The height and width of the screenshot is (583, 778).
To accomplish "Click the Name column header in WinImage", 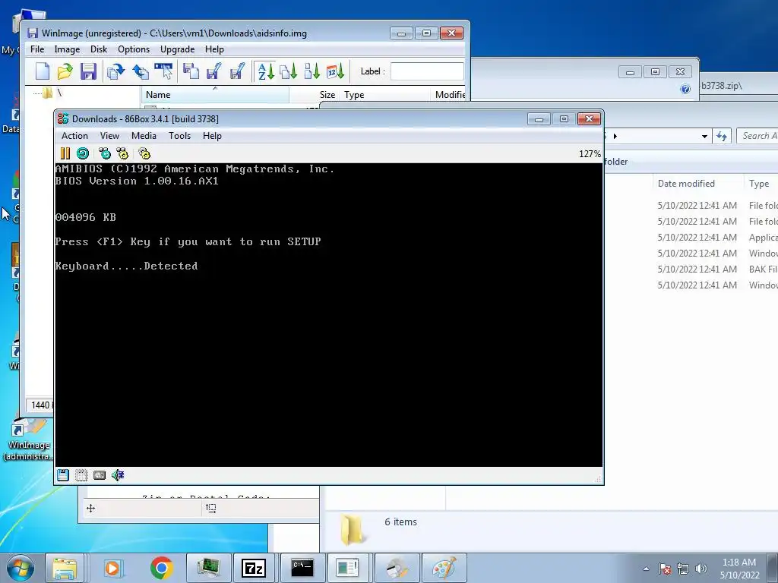I will pyautogui.click(x=215, y=95).
